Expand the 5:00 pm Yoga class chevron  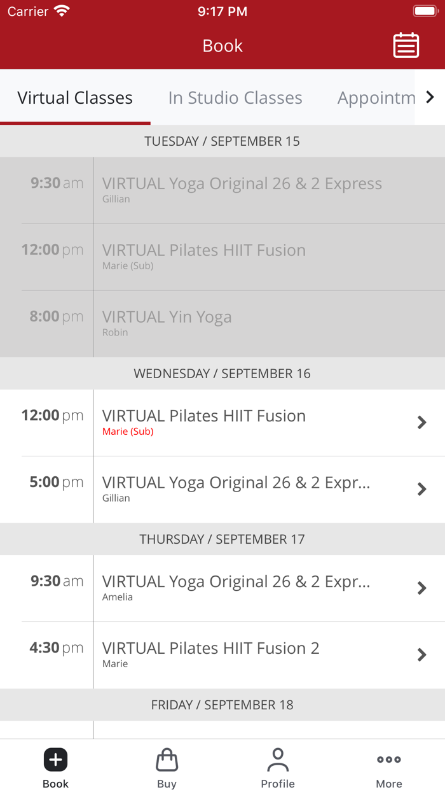pyautogui.click(x=421, y=489)
